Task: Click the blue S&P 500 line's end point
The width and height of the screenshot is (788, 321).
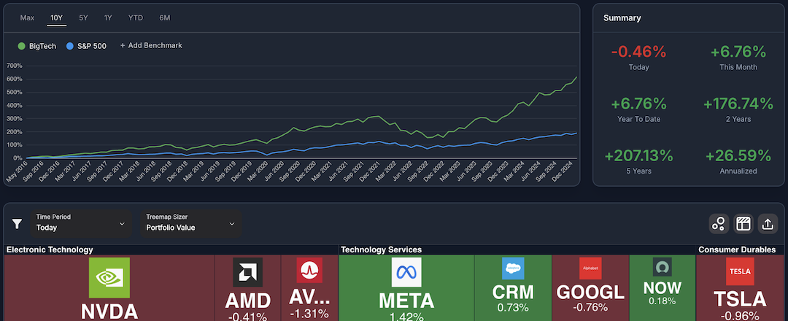Action: click(576, 133)
